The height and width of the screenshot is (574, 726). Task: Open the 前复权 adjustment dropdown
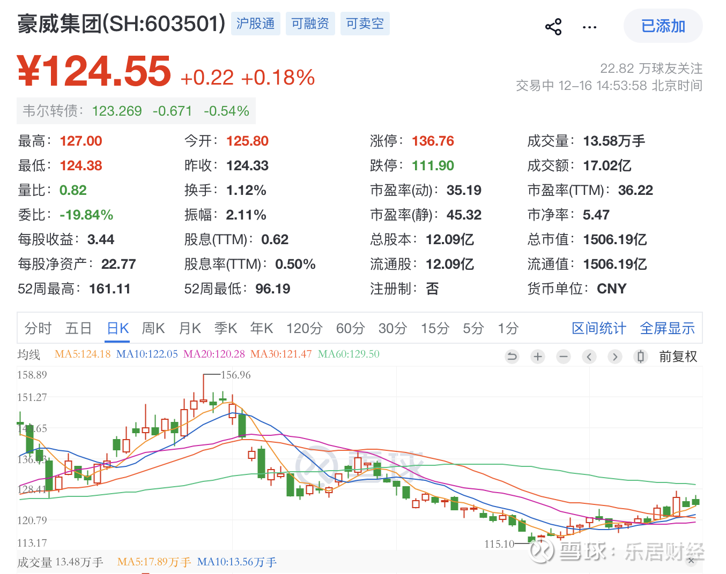pyautogui.click(x=678, y=357)
